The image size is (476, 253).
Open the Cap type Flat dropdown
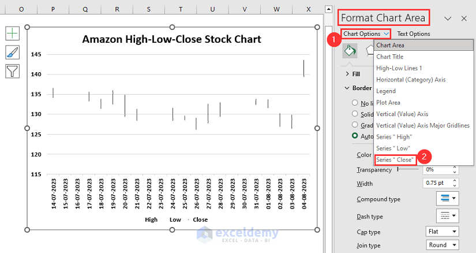pyautogui.click(x=442, y=232)
